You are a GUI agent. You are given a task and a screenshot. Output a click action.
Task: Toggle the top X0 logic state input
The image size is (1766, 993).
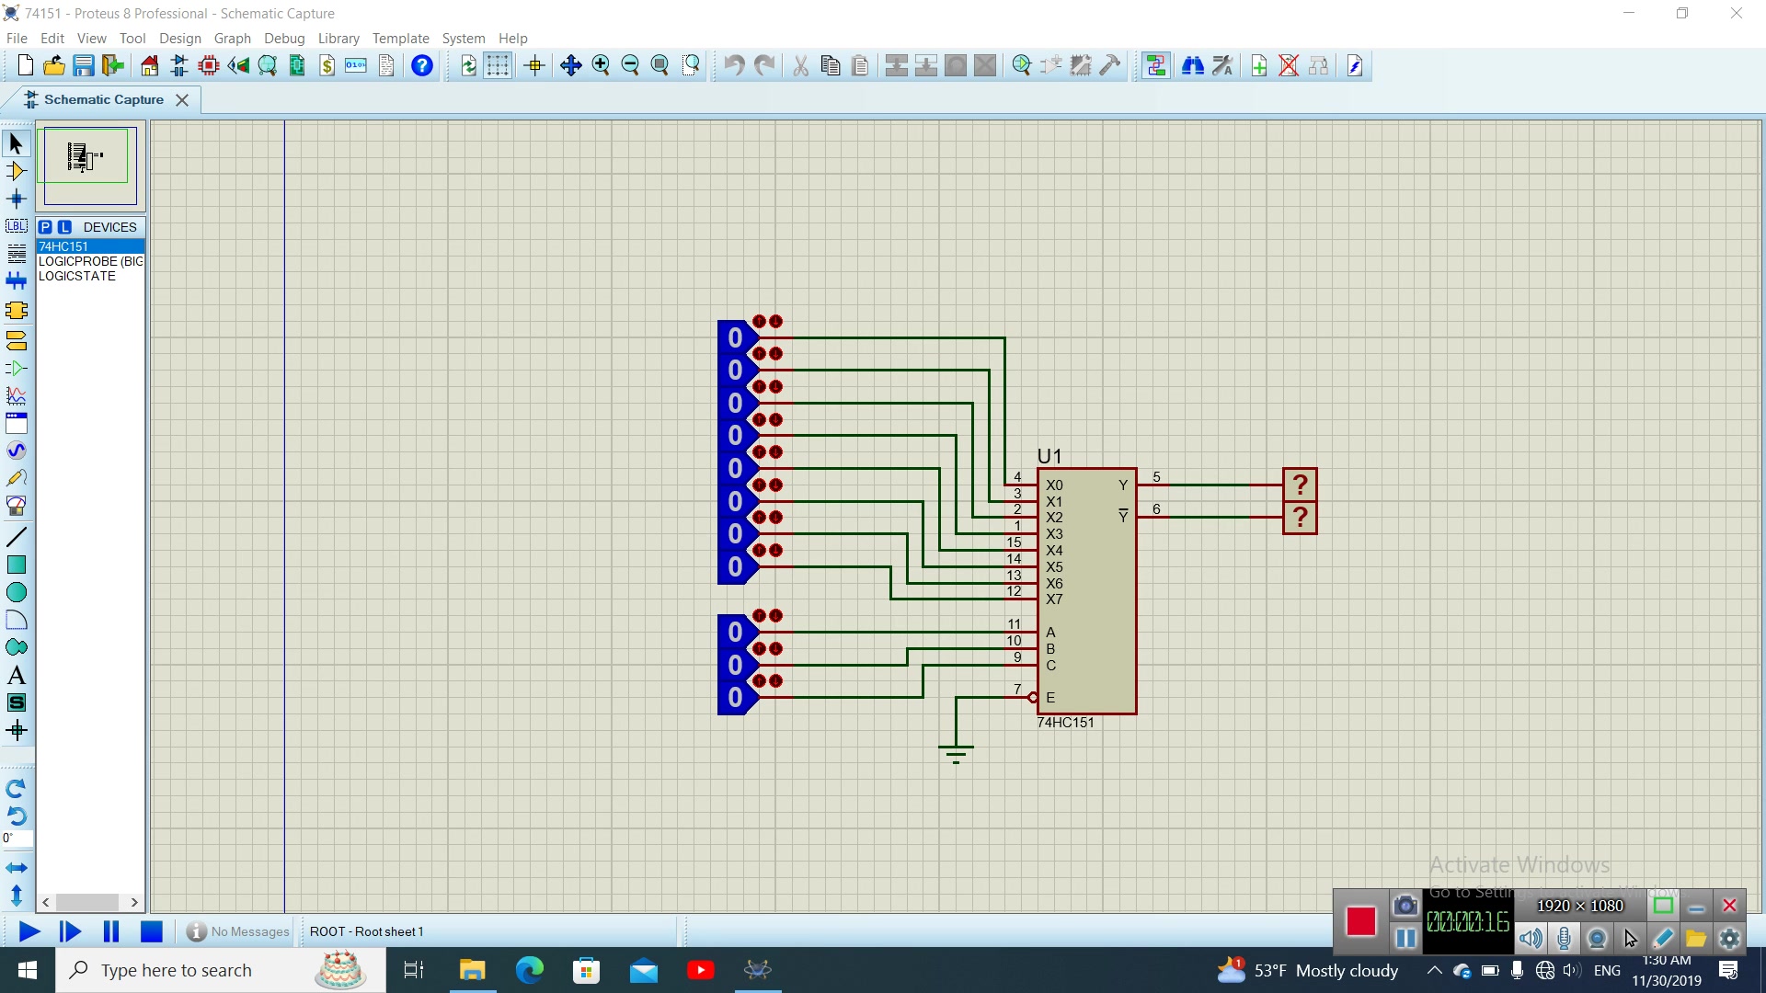736,337
